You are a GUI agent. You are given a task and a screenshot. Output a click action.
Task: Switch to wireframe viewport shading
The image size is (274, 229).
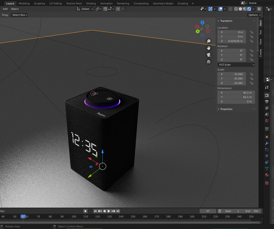(x=236, y=9)
